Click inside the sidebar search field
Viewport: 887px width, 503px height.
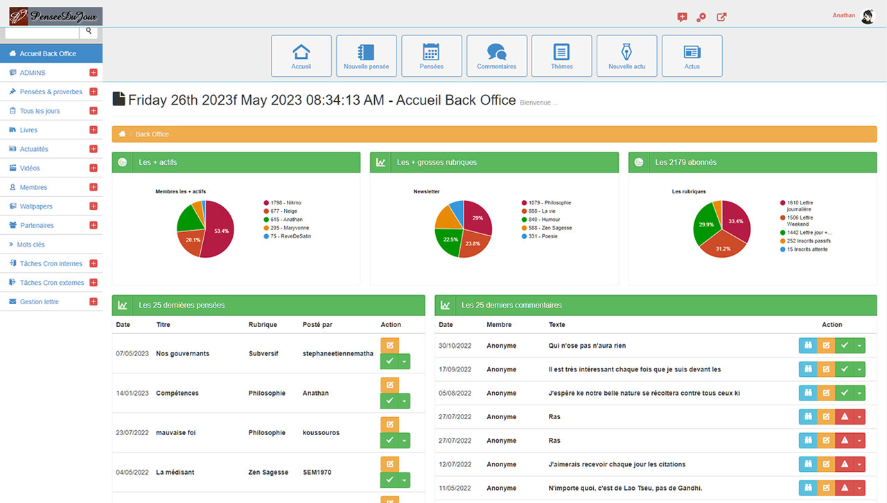[x=42, y=32]
